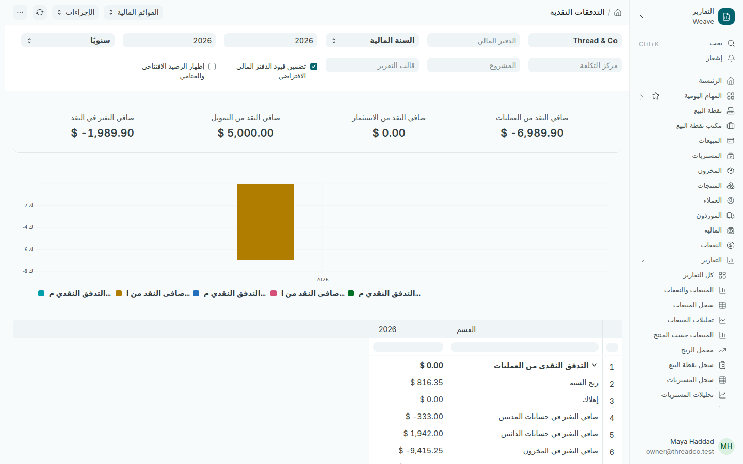Click the المشتريات shopping bag icon
The width and height of the screenshot is (743, 464).
click(x=731, y=156)
